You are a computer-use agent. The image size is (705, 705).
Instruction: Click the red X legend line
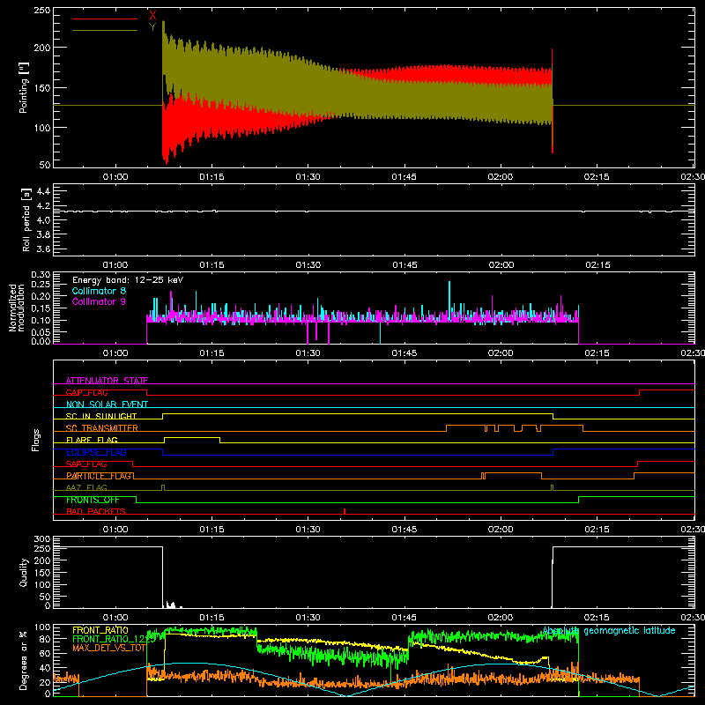click(x=105, y=19)
